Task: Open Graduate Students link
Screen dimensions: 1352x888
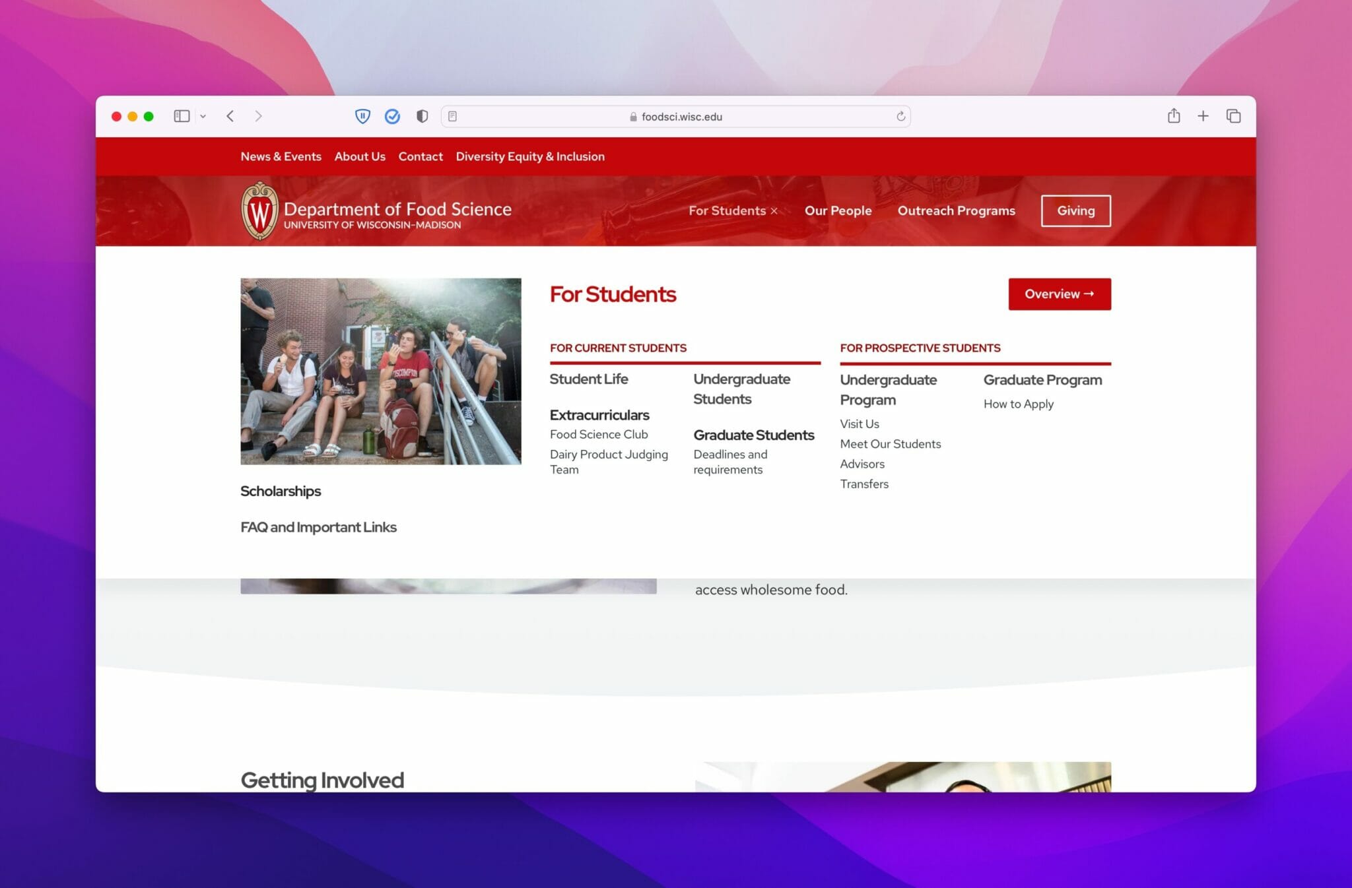Action: click(x=753, y=435)
